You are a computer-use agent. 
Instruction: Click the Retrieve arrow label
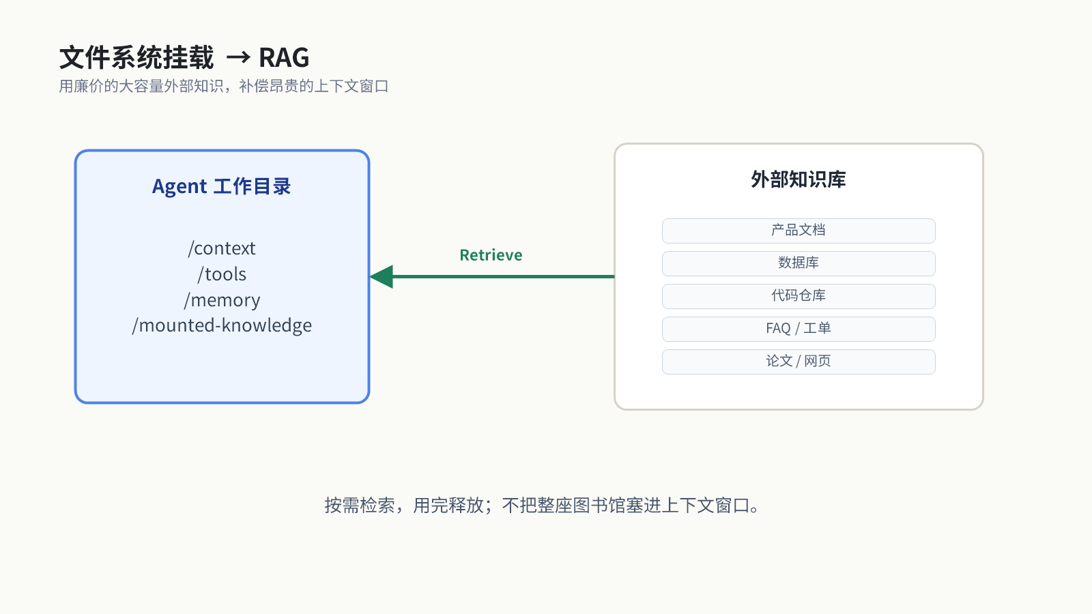click(x=491, y=255)
